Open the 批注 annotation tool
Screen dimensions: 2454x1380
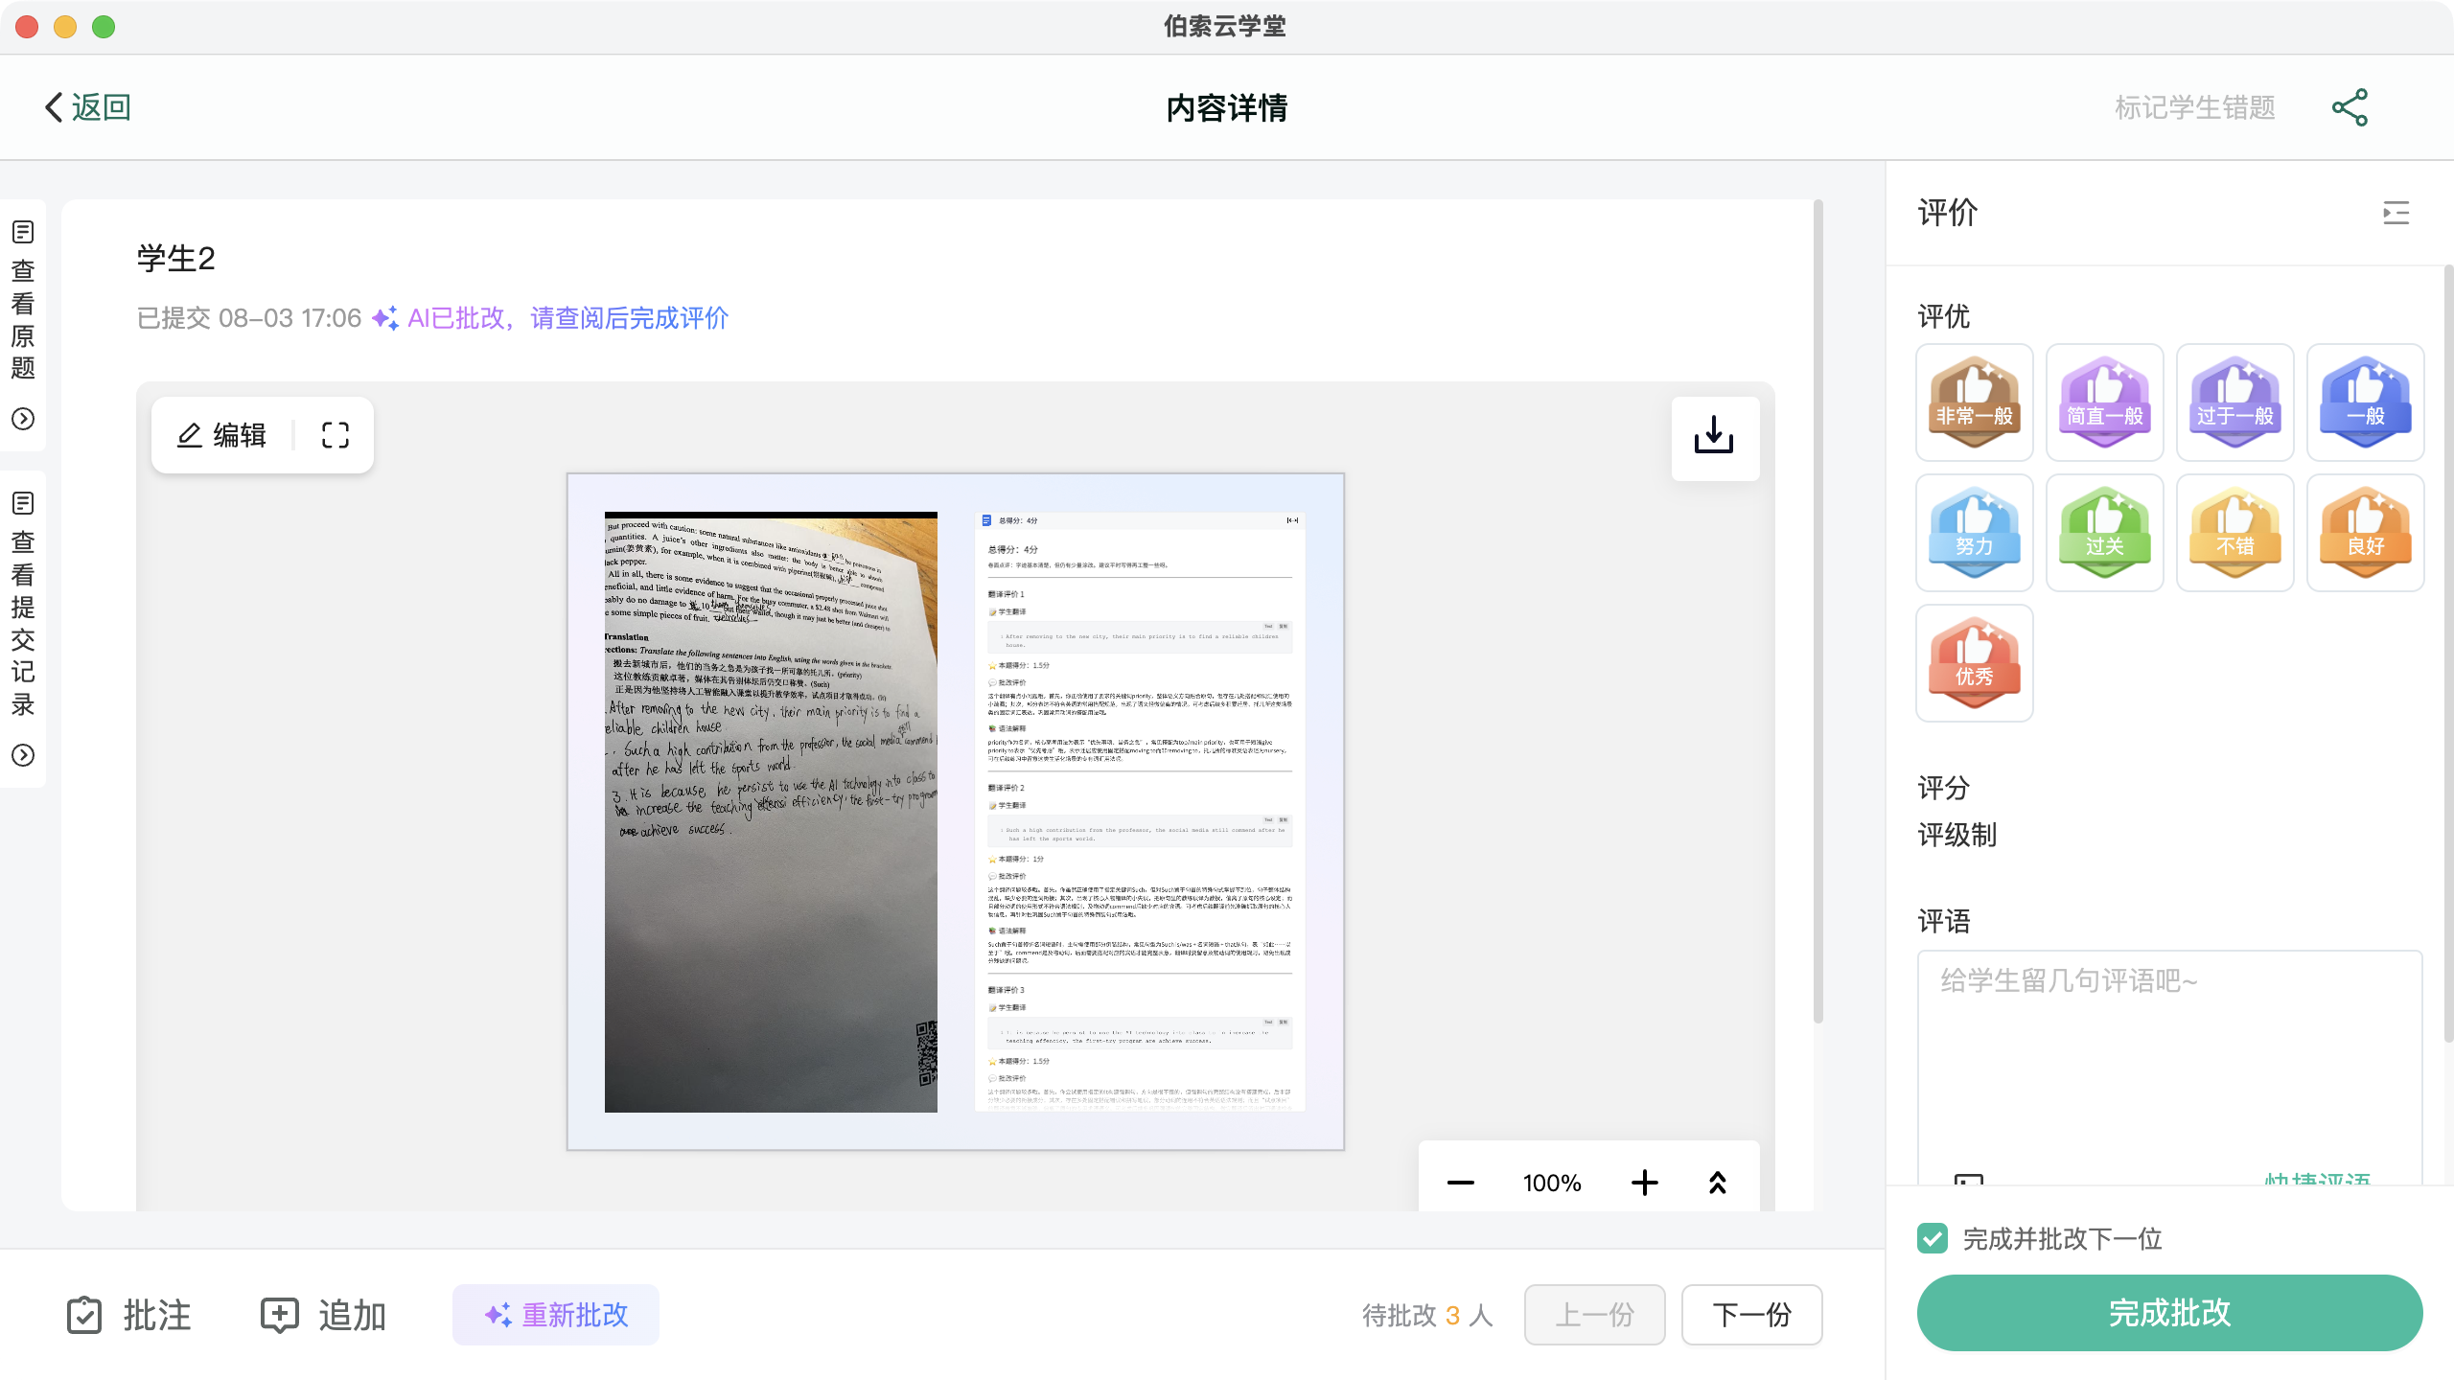(129, 1315)
